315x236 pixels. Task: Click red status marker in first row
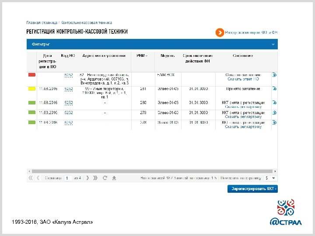pos(32,75)
